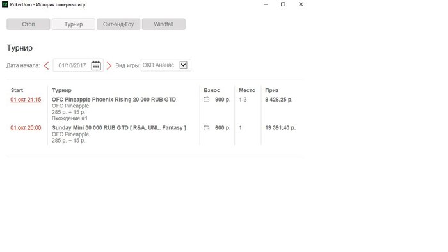Click the Вхождение #1 entry text
448x252 pixels.
[x=70, y=118]
